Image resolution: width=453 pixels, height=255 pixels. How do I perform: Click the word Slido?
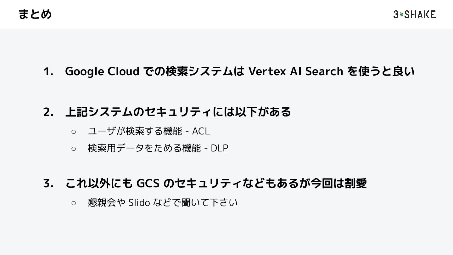tap(139, 202)
